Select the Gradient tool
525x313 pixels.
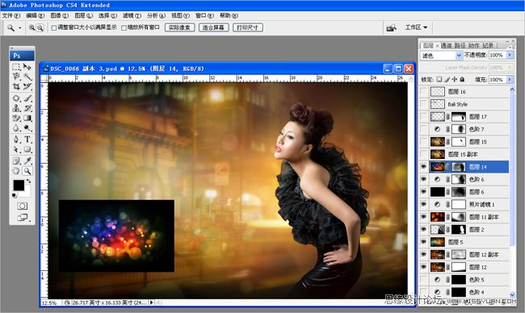tap(27, 118)
